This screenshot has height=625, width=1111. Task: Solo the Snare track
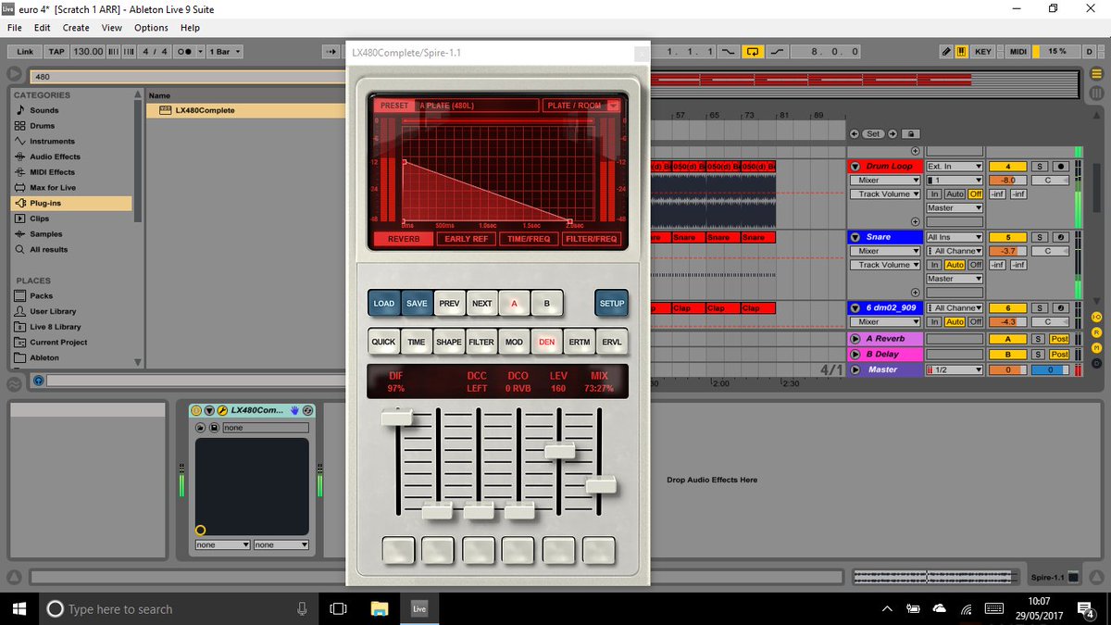pos(1039,237)
